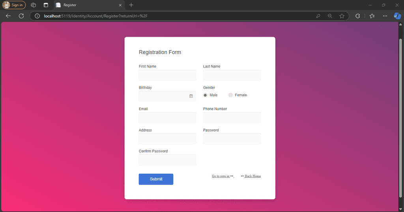Click the Address input field
Image resolution: width=404 pixels, height=212 pixels.
167,139
